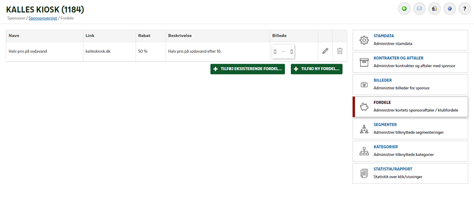The height and width of the screenshot is (208, 474).
Task: Click the users icon in top toolbar
Action: coord(434,9)
